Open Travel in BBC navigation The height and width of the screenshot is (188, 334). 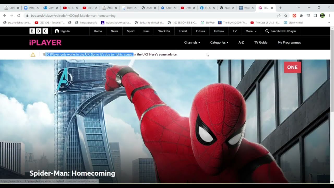(x=183, y=31)
